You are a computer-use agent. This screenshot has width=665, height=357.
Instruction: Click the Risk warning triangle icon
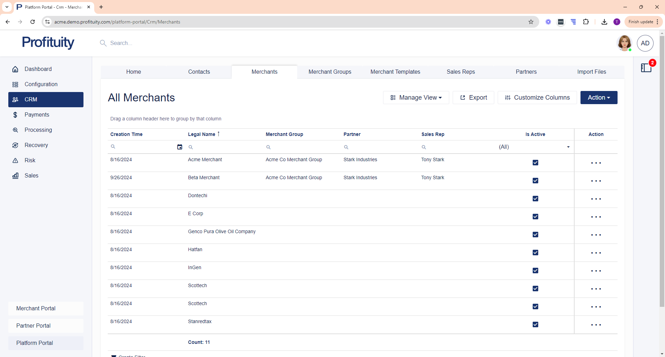coord(15,161)
